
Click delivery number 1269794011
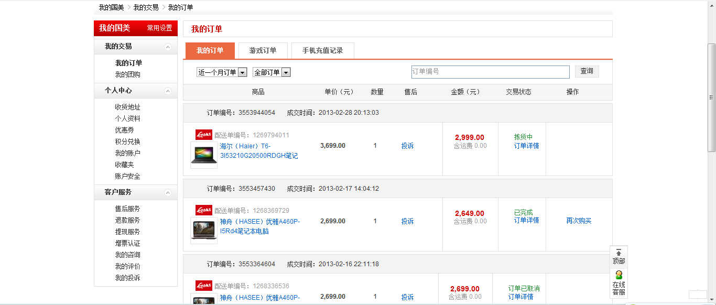[271, 135]
